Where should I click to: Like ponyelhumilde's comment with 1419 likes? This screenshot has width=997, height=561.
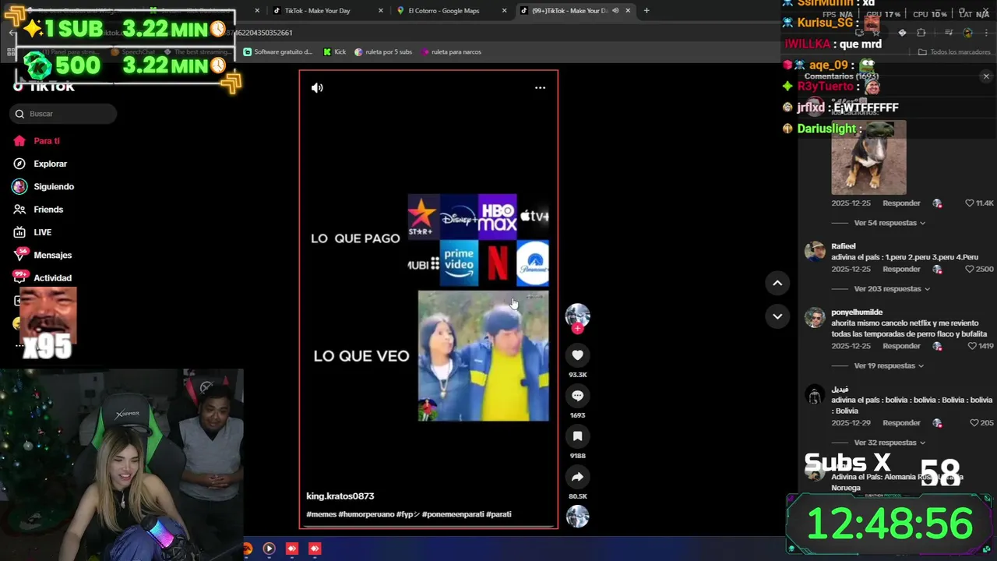973,346
